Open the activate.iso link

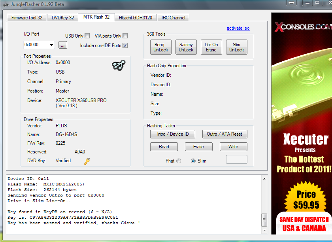(x=238, y=28)
